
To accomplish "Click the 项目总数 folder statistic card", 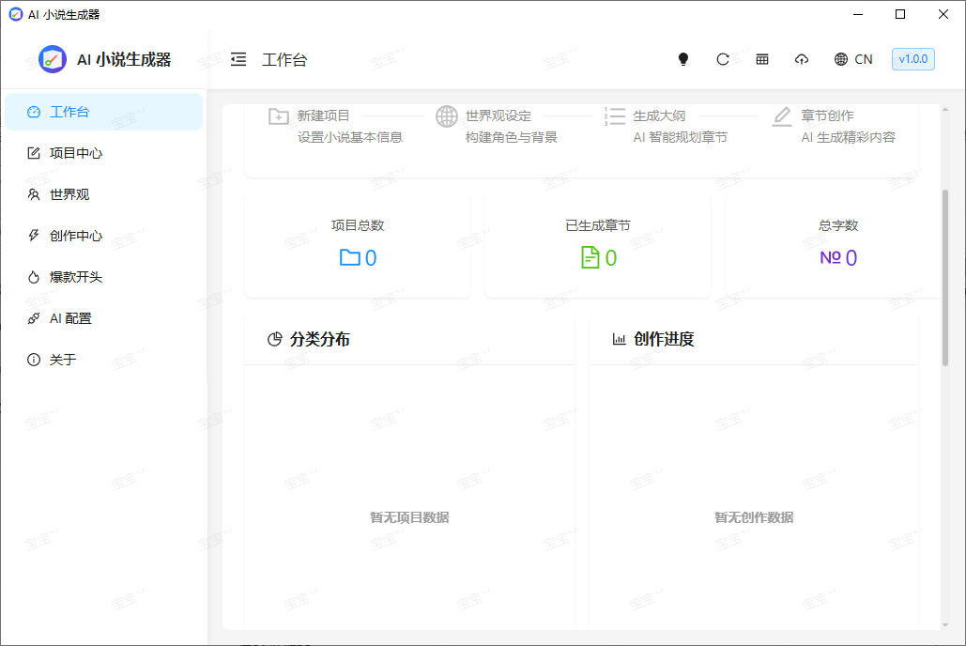I will pos(358,246).
